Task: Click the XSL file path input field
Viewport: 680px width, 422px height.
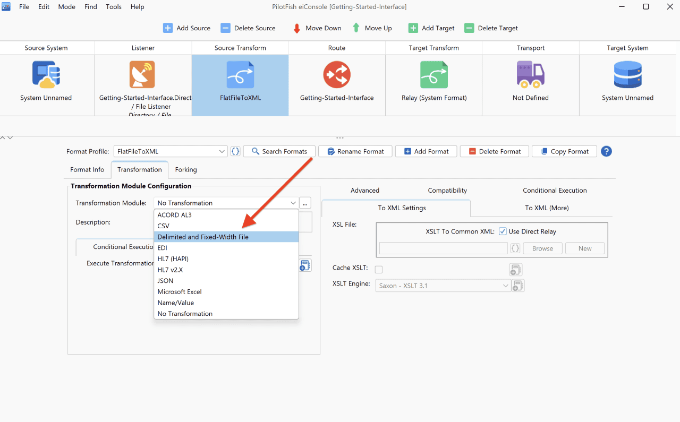Action: point(444,248)
